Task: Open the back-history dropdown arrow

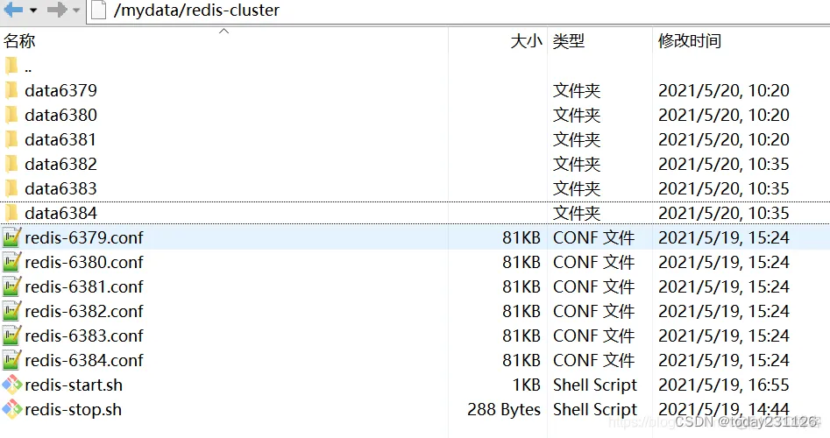Action: (33, 10)
